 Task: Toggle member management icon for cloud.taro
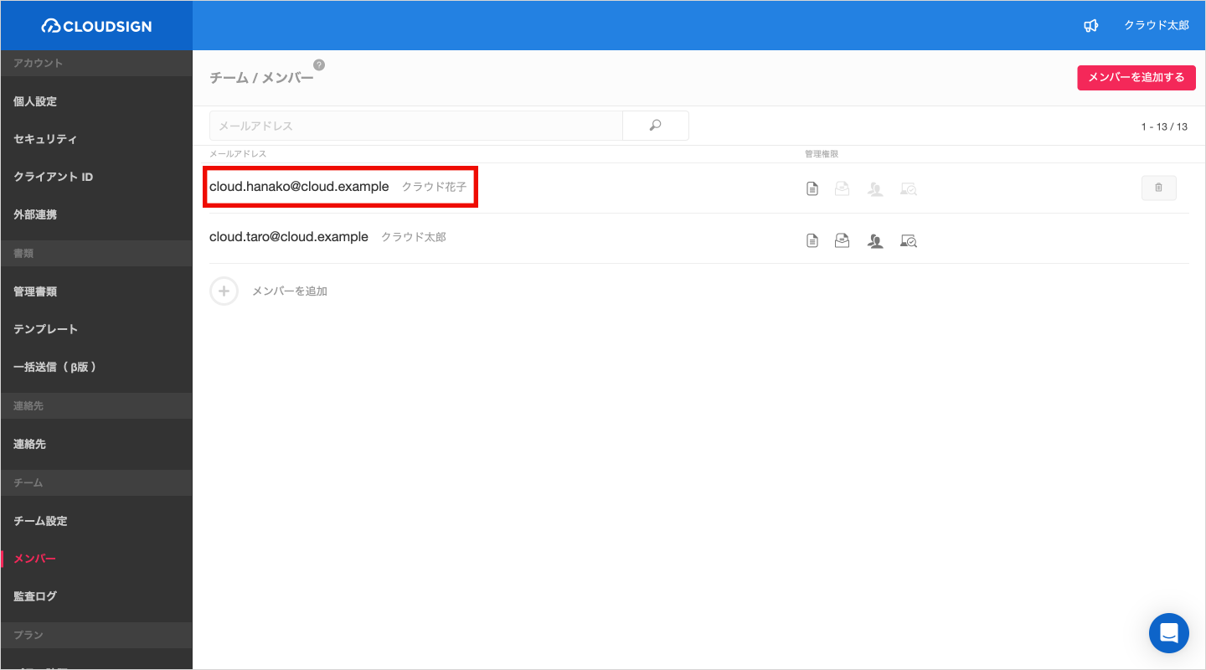click(x=875, y=240)
